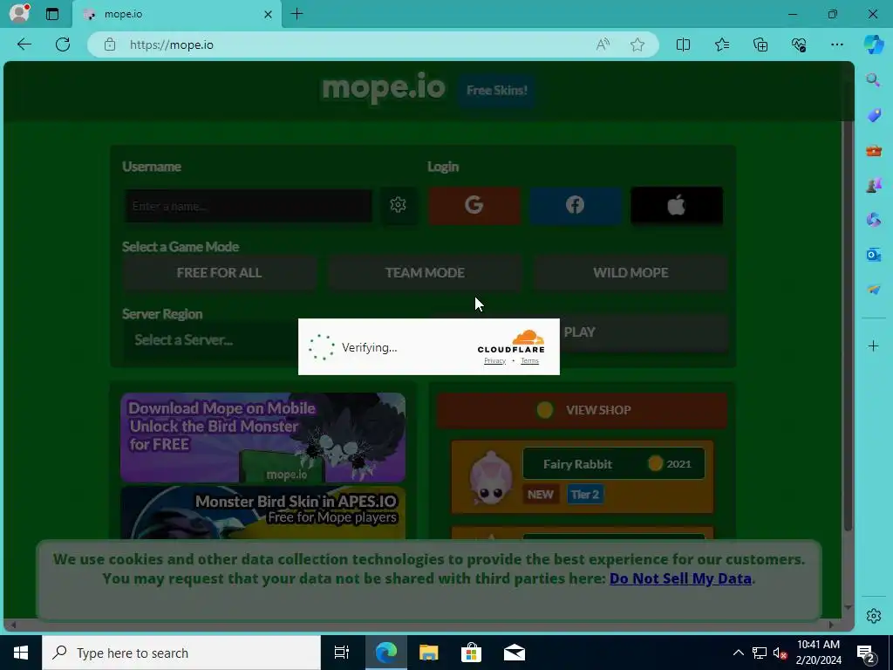893x670 pixels.
Task: Open Download Mope on Mobile banner
Action: pos(263,438)
